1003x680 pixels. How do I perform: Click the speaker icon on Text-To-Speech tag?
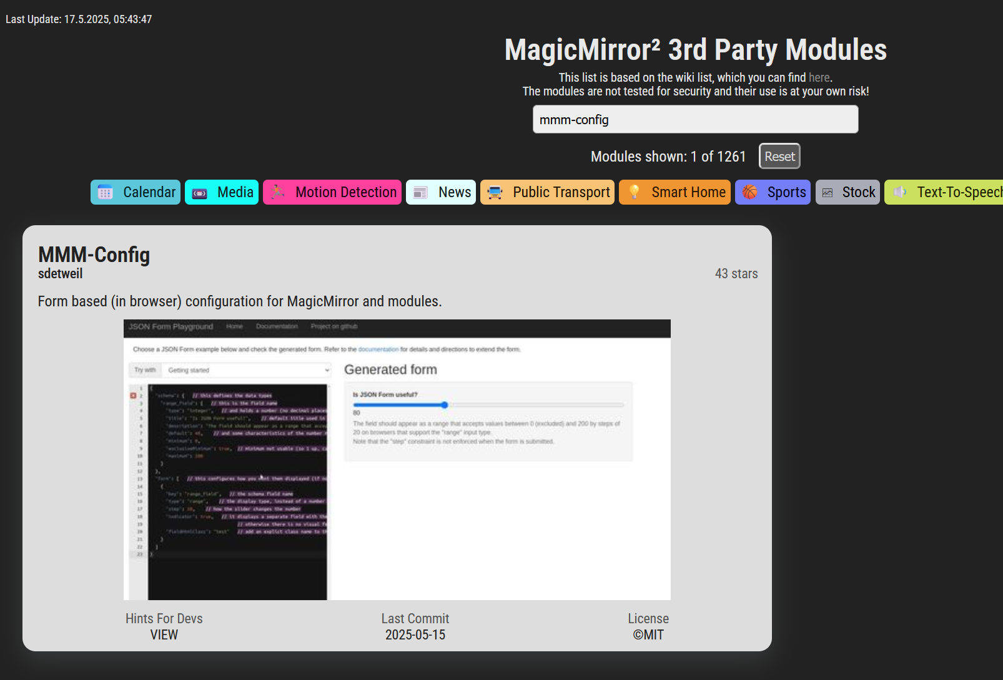[899, 192]
